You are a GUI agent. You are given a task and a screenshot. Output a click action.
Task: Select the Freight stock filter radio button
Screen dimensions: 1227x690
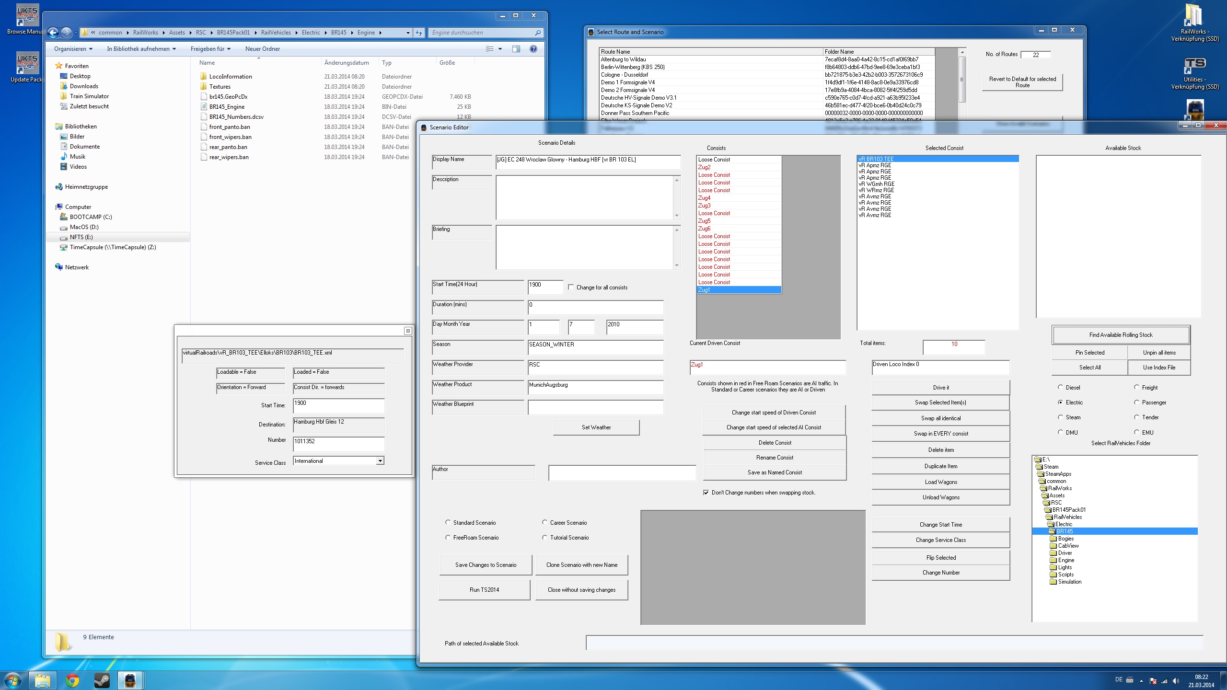pyautogui.click(x=1136, y=387)
